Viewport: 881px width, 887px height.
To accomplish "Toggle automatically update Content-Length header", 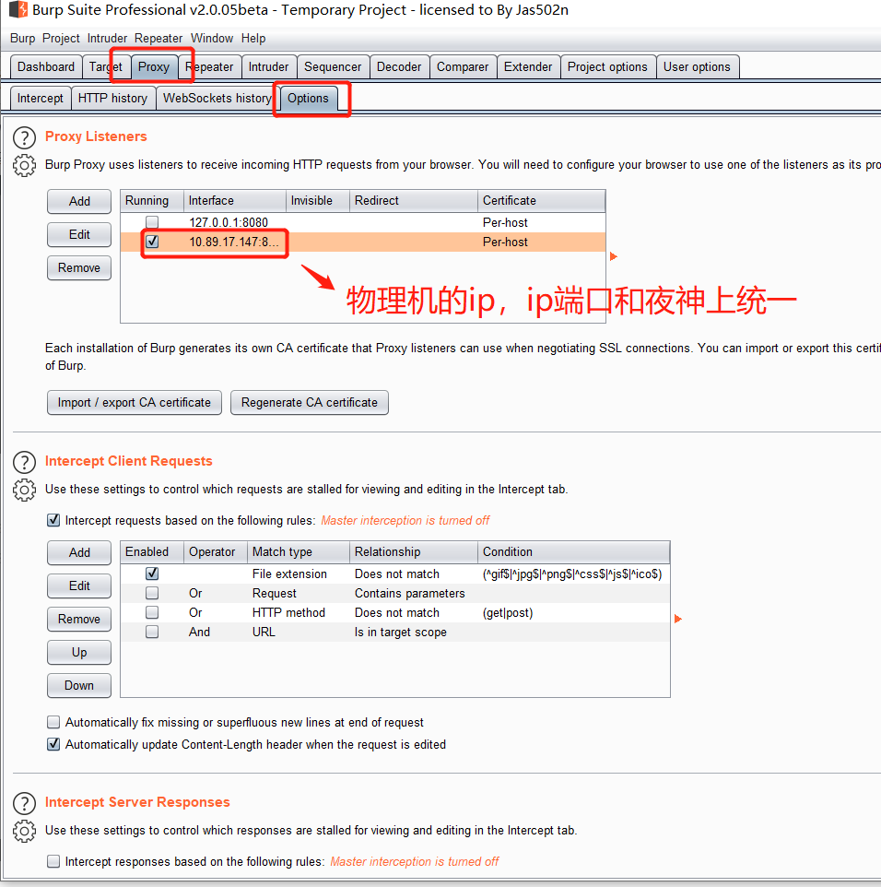I will (x=53, y=744).
